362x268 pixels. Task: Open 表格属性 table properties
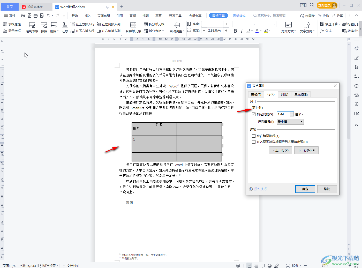click(x=12, y=24)
